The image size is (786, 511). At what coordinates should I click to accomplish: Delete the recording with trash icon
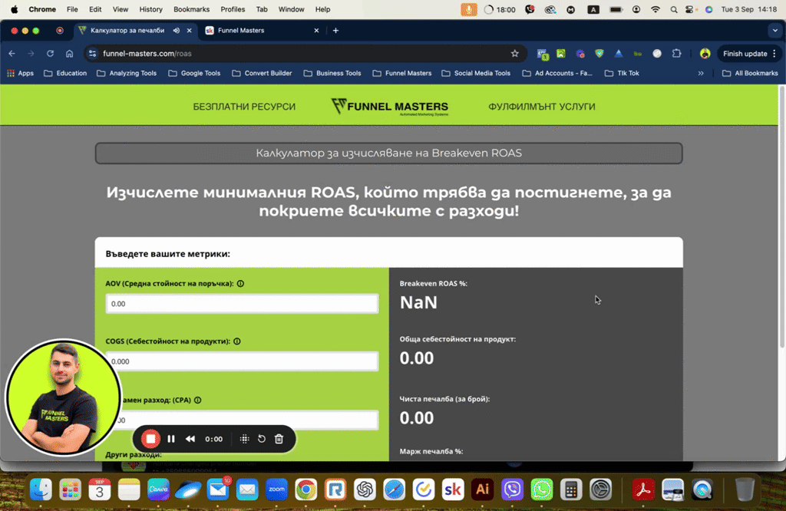point(279,439)
